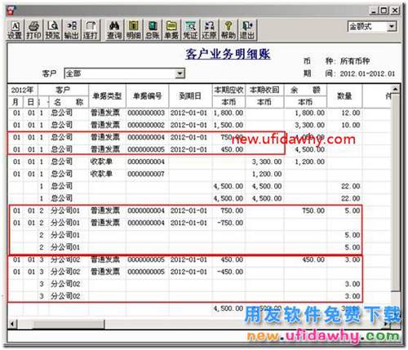408x350 pixels.
Task: Click the vertical scrollbar up arrow
Action: (395, 89)
